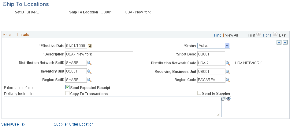
Task: Open Supplier Order Location link
Action: (x=74, y=124)
